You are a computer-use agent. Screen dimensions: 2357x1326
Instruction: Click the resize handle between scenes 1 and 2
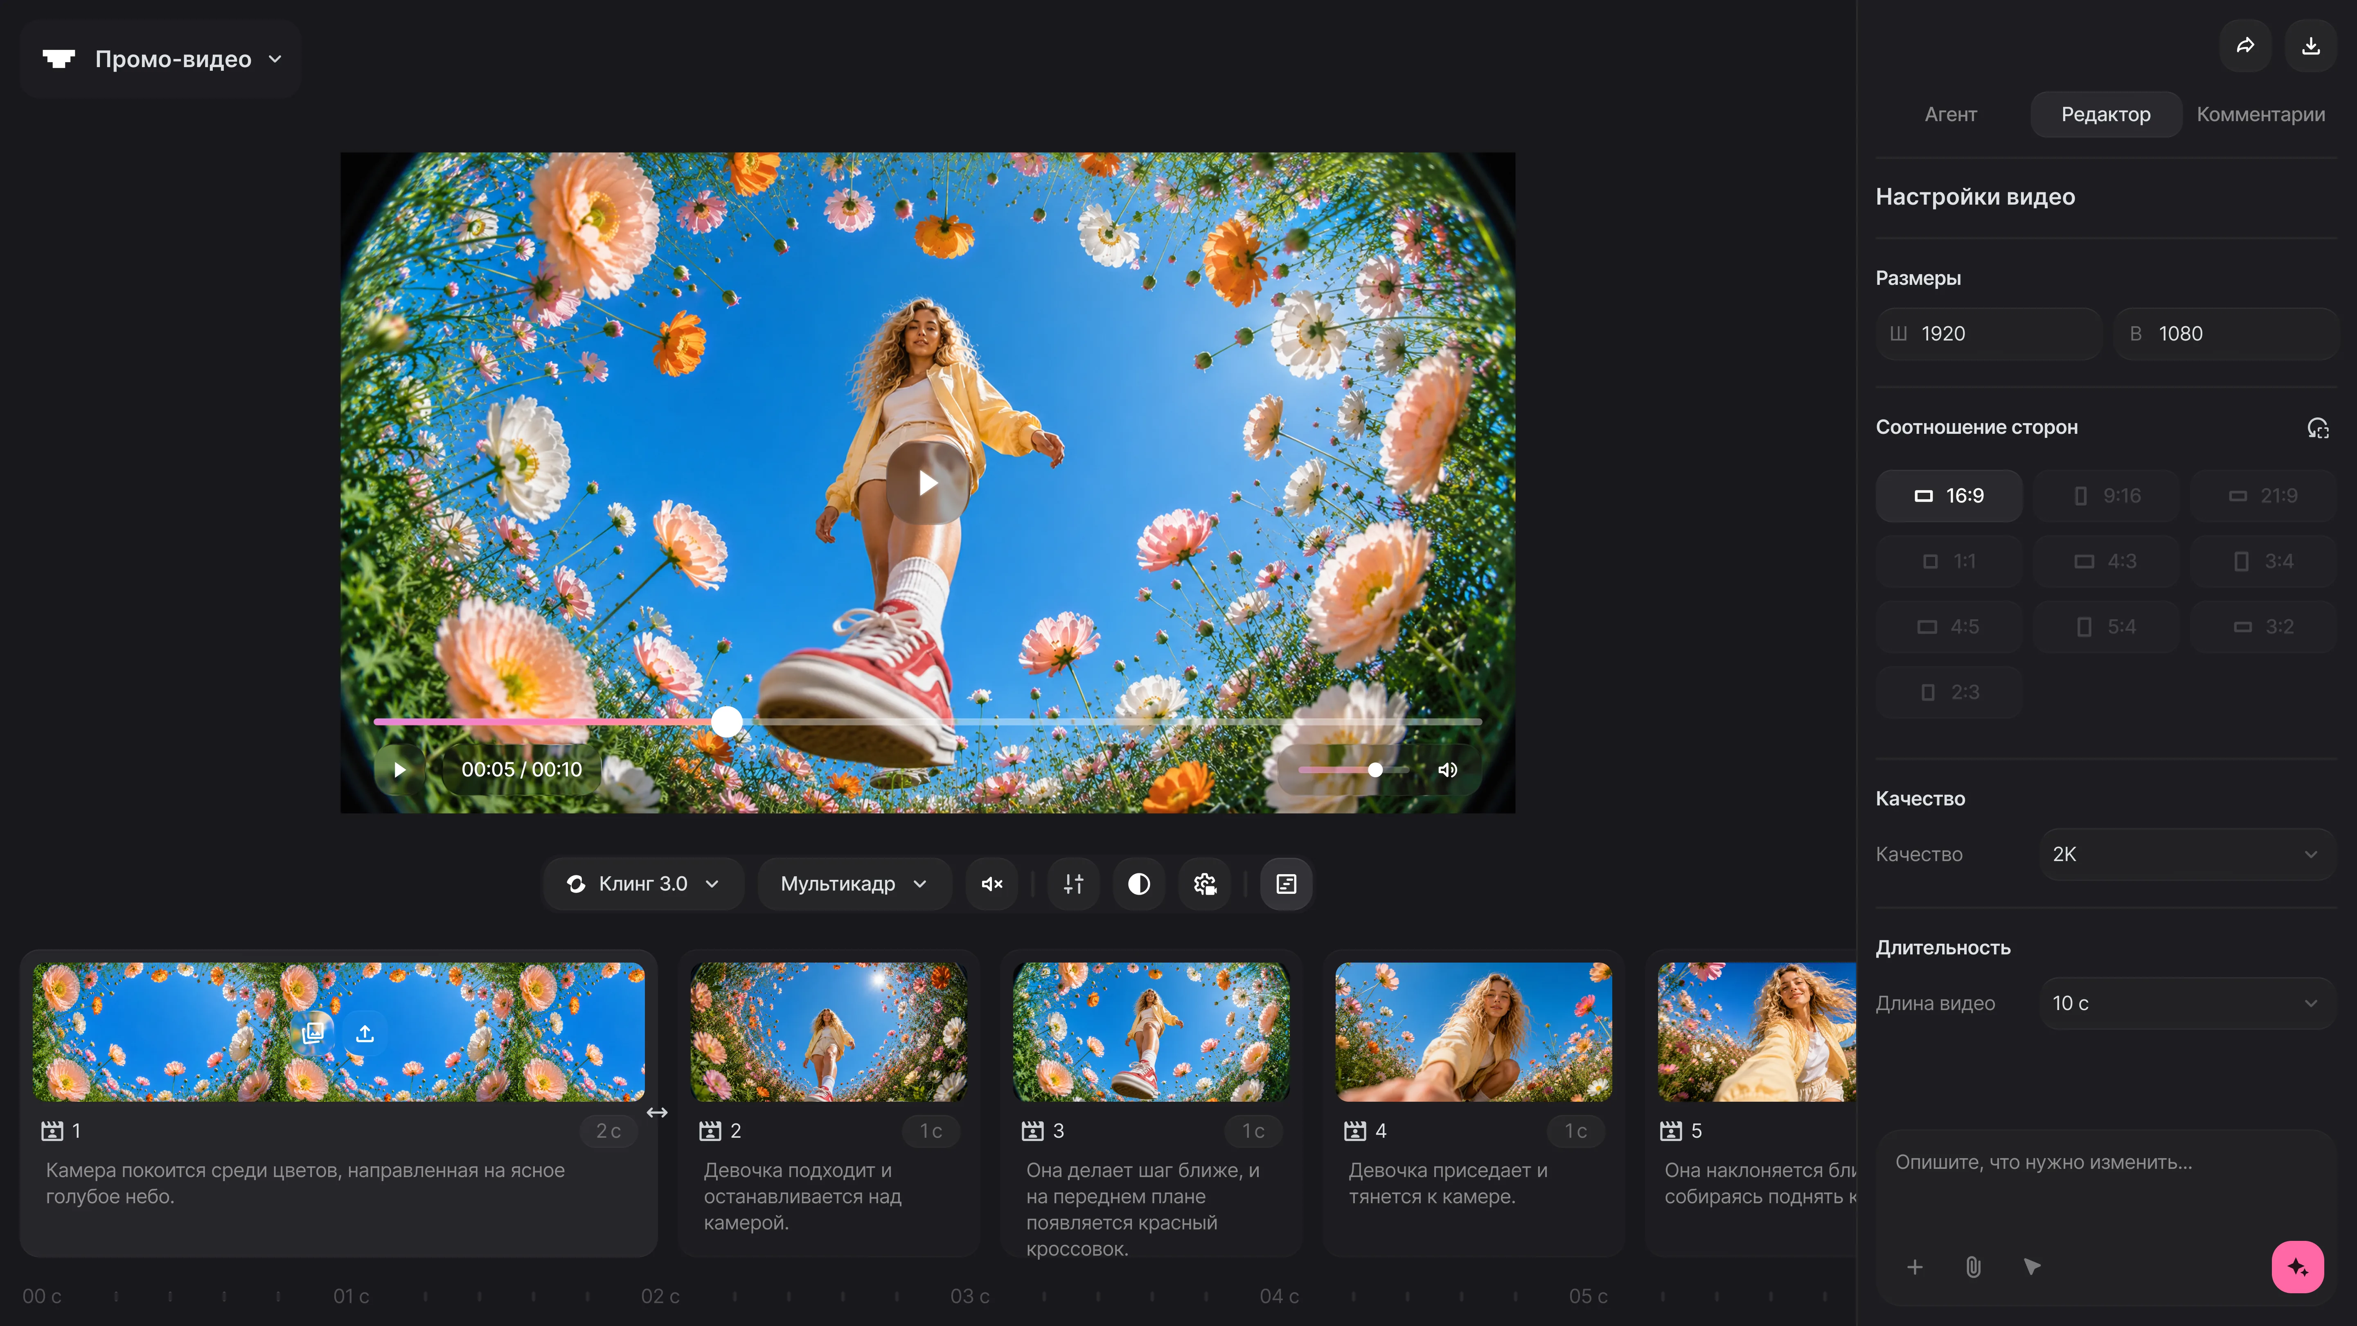657,1113
